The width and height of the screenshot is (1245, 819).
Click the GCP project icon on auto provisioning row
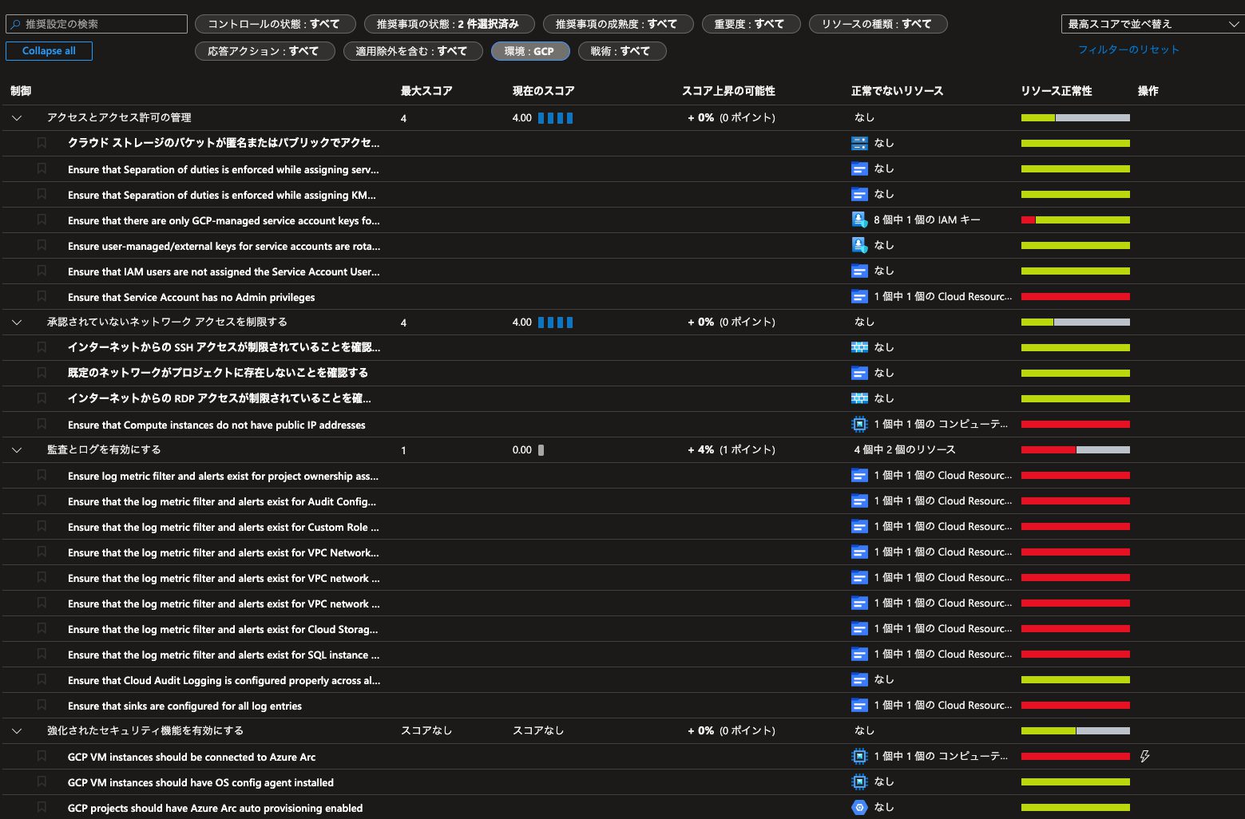coord(859,807)
